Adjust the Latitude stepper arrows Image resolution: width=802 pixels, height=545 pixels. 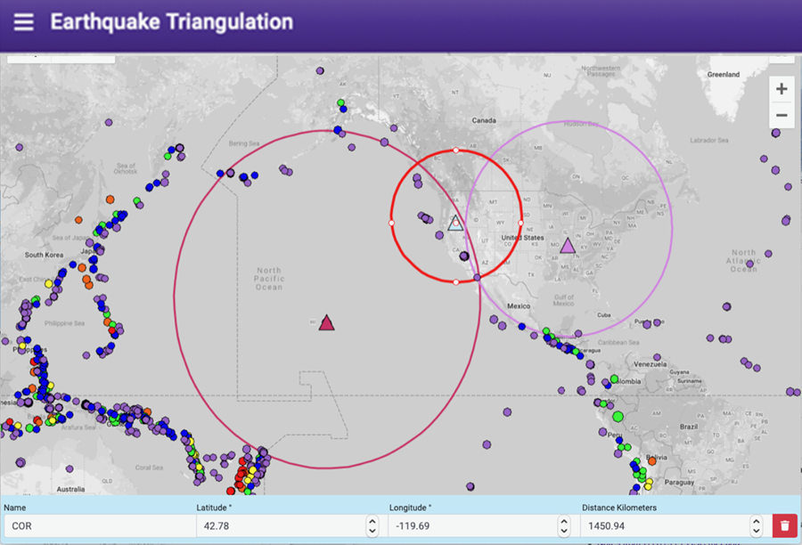pos(372,526)
